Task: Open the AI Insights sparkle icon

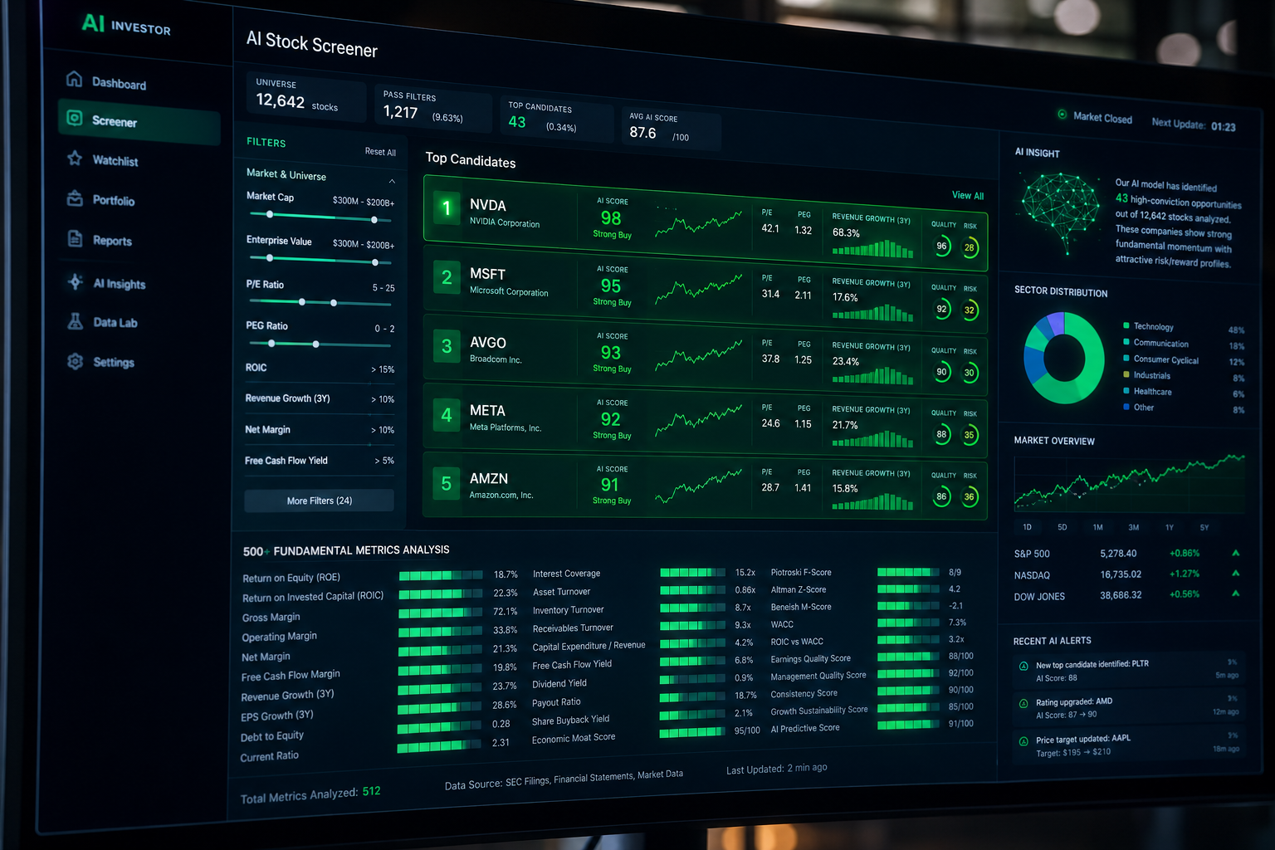Action: (x=75, y=281)
